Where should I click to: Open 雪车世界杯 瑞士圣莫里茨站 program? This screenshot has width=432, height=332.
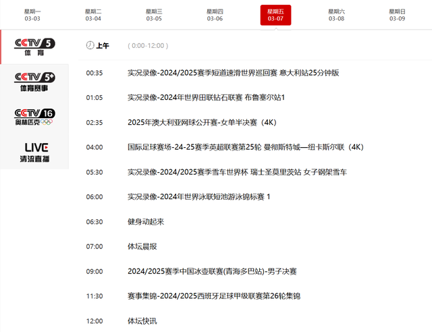coord(237,172)
